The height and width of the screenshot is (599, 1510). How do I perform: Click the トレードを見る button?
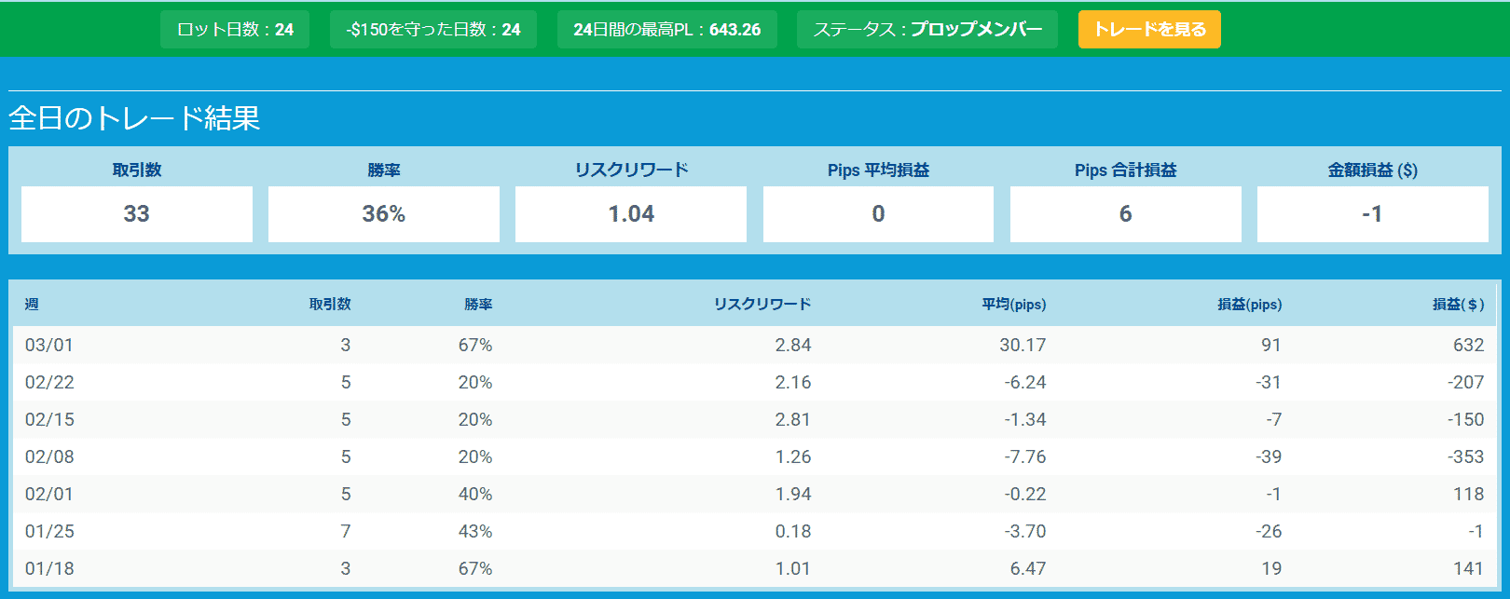1149,30
